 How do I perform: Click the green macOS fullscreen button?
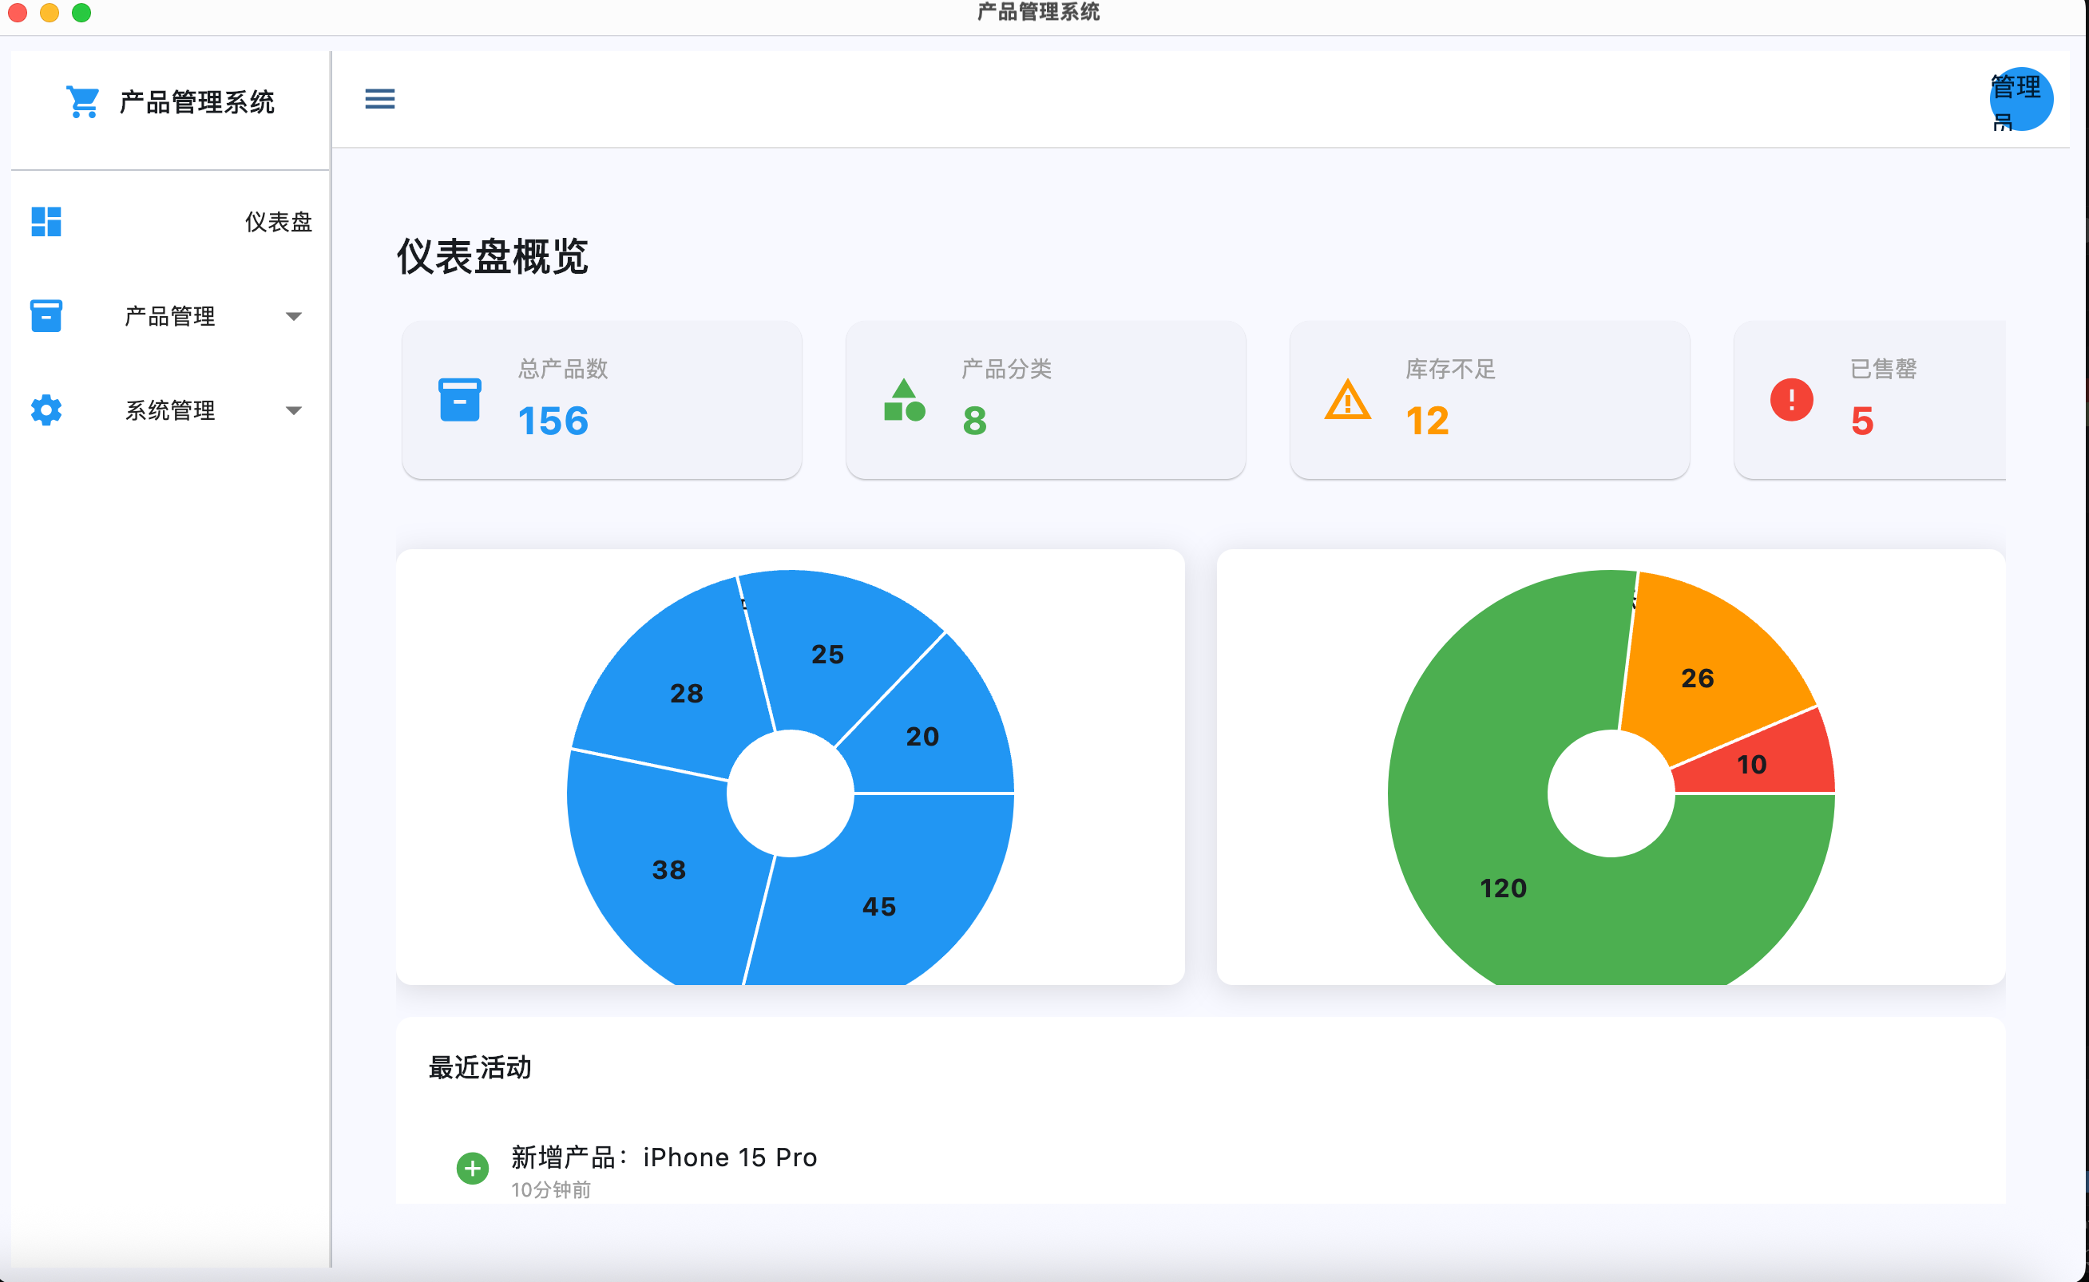[x=81, y=13]
